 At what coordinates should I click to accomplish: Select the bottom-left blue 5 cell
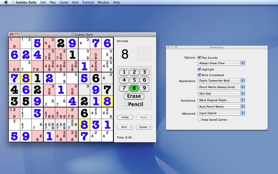pyautogui.click(x=14, y=136)
